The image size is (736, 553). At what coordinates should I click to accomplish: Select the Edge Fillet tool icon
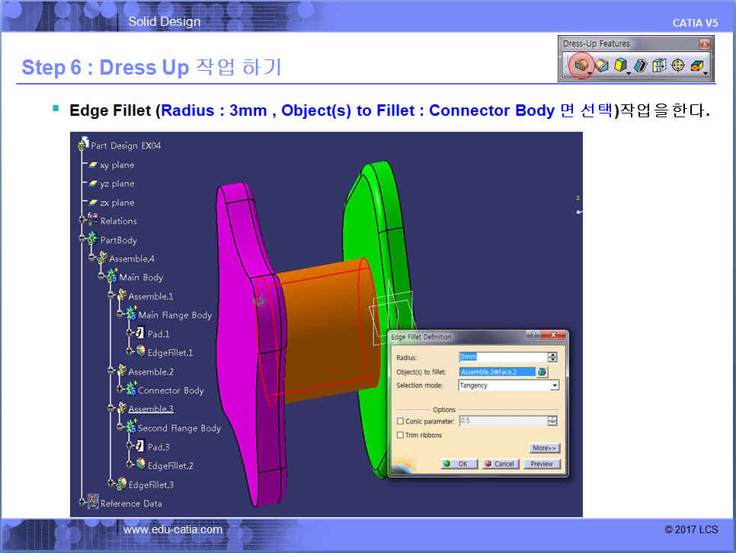pyautogui.click(x=581, y=66)
